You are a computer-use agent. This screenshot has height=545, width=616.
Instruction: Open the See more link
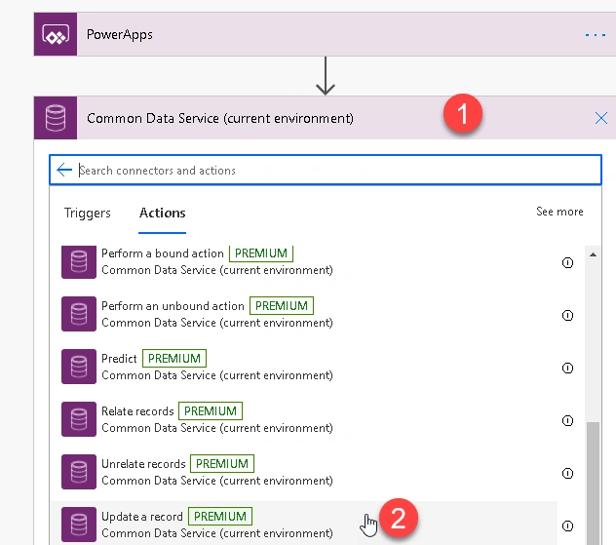click(559, 212)
